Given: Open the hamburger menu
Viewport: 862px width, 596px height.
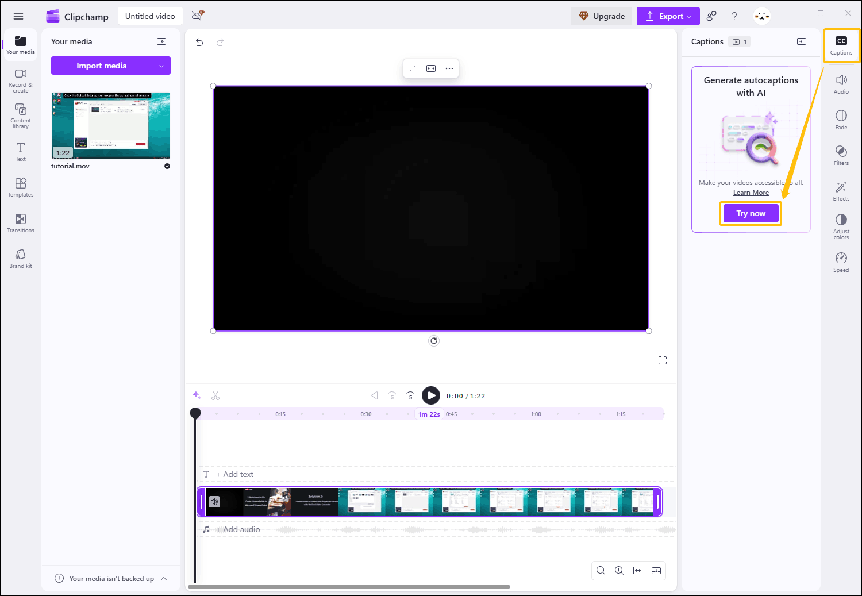Looking at the screenshot, I should [18, 16].
